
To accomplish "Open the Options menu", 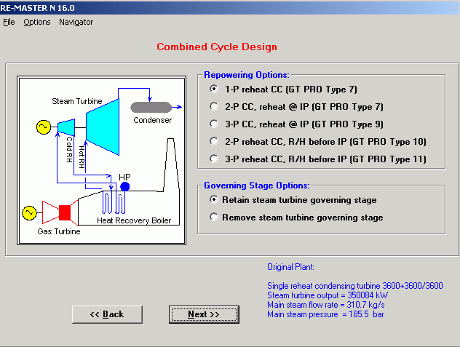I will click(x=37, y=22).
